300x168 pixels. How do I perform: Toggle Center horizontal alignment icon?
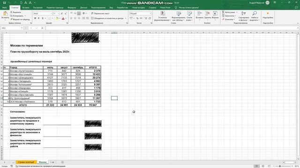click(x=75, y=18)
